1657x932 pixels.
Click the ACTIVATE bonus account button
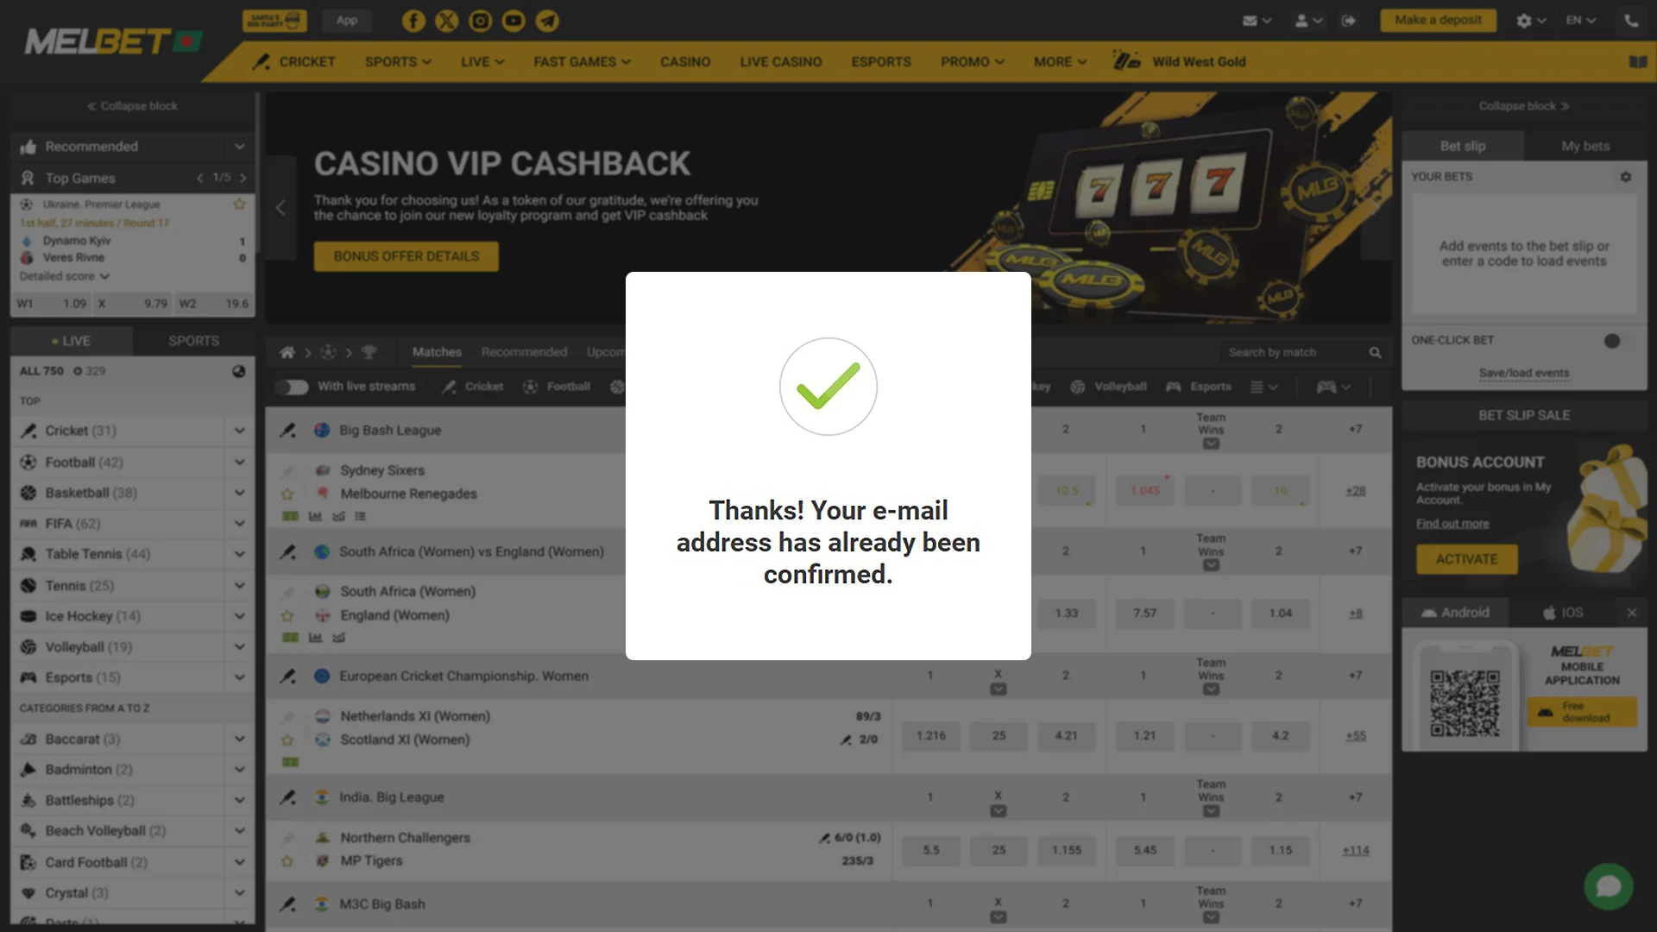[1467, 558]
